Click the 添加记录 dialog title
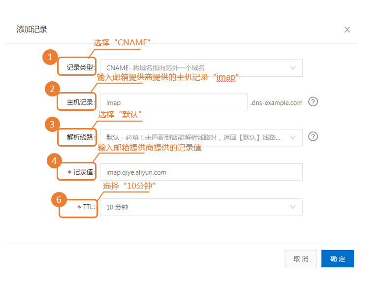 click(x=32, y=30)
